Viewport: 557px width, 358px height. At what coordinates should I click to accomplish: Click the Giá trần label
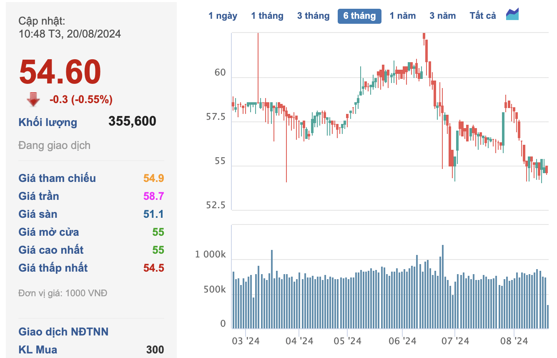(39, 196)
